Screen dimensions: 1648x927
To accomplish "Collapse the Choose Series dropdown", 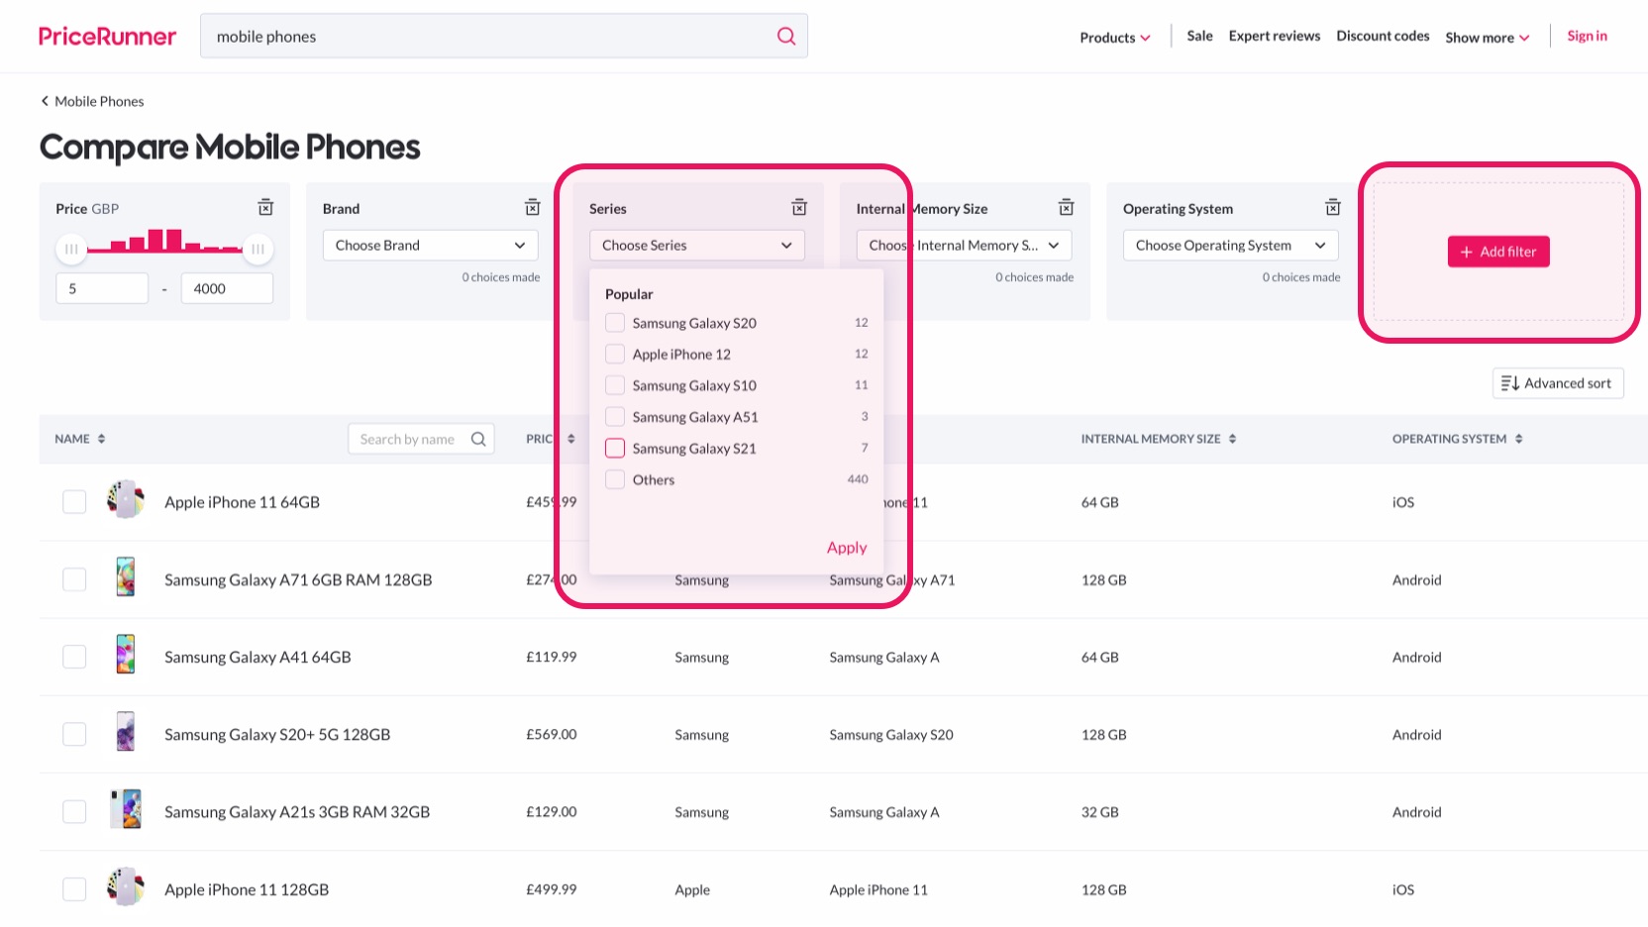I will 697,246.
